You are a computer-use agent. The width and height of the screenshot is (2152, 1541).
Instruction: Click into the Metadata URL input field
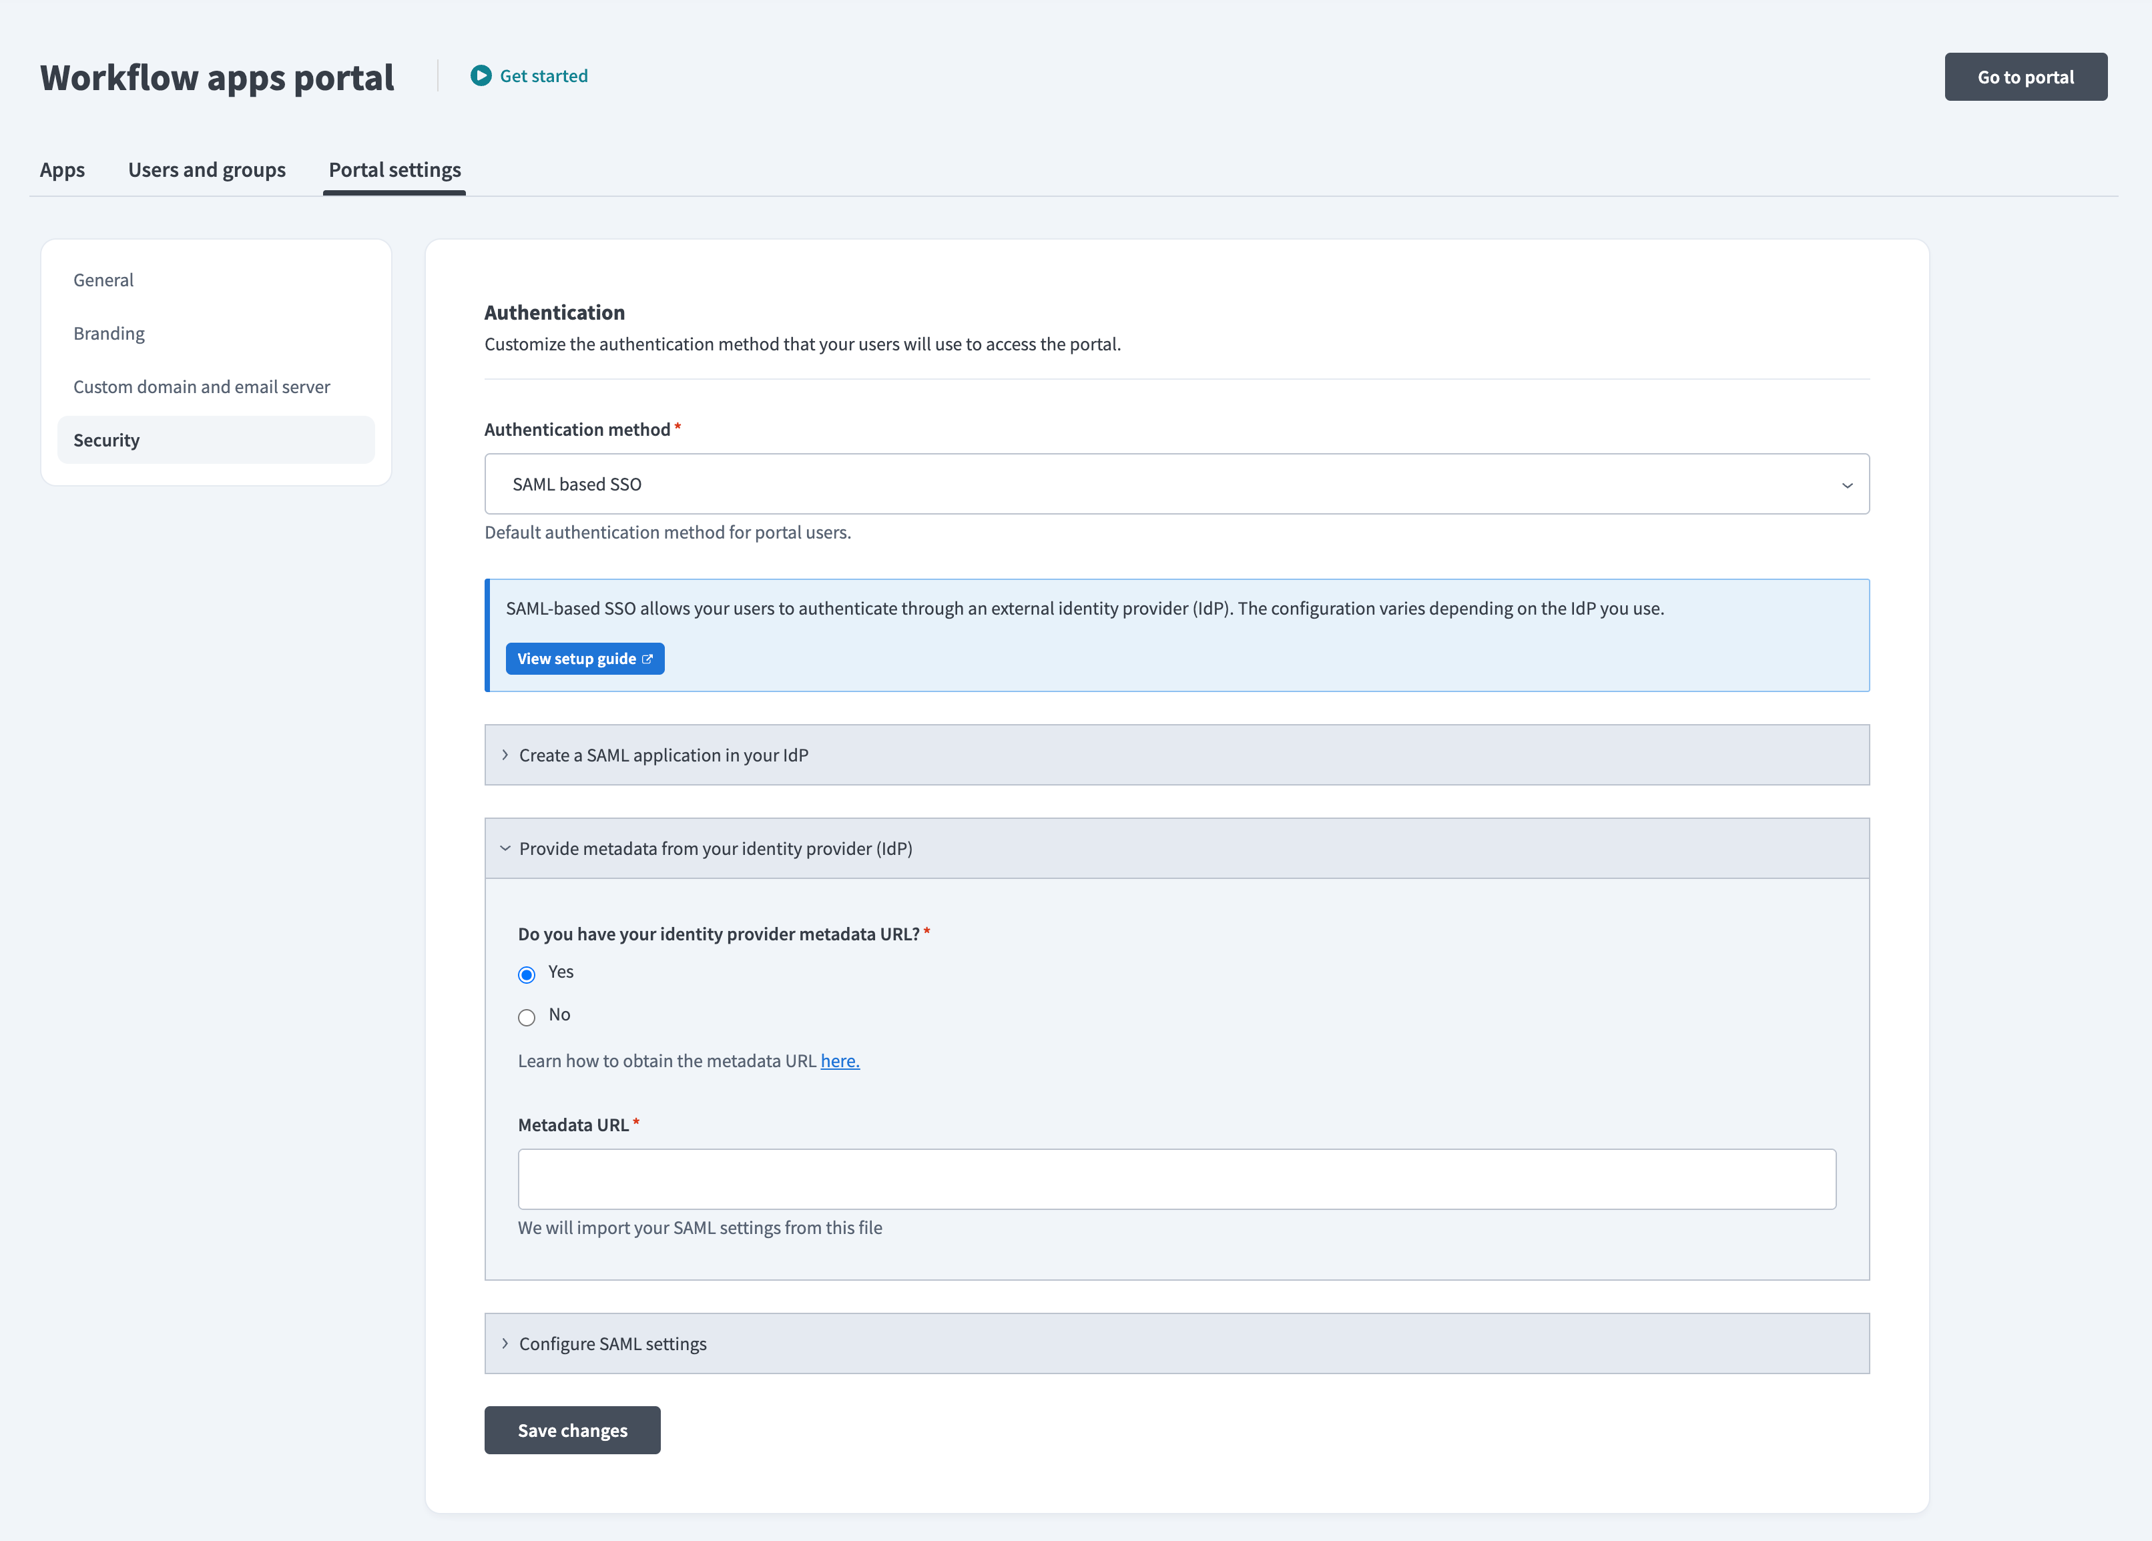(x=1177, y=1179)
